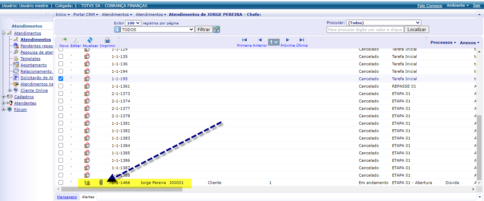Click the Cliente Online icon in the sidebar
Viewport: 484px width, 201px height.
pos(16,90)
